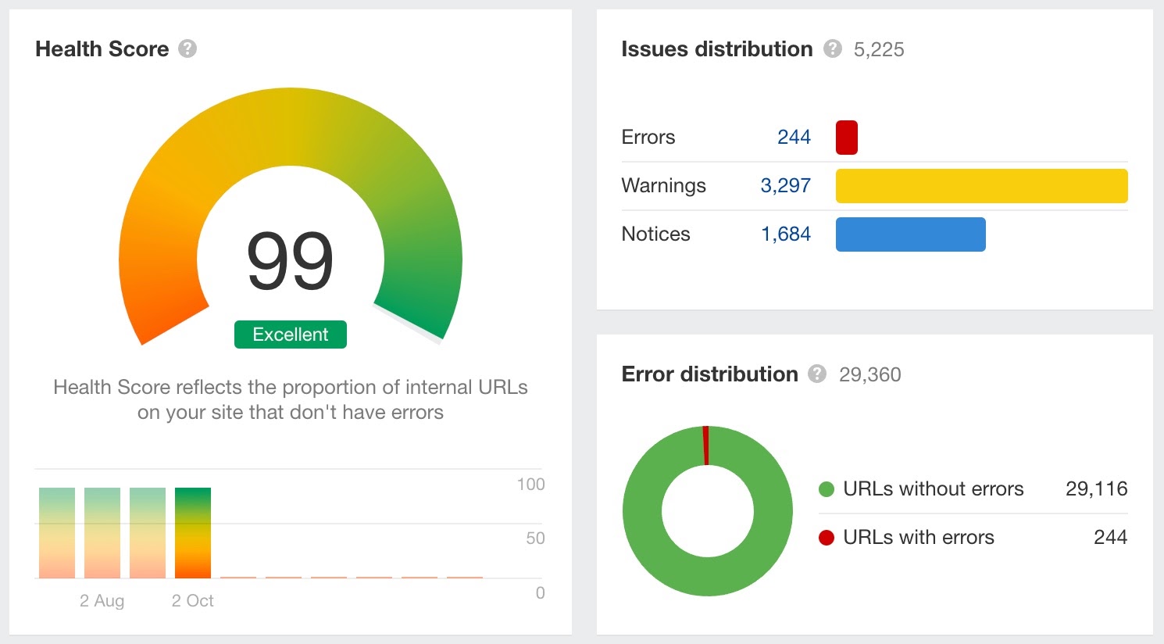Screen dimensions: 1164x644
Task: Click the red Errors indicator square
Action: tap(846, 137)
